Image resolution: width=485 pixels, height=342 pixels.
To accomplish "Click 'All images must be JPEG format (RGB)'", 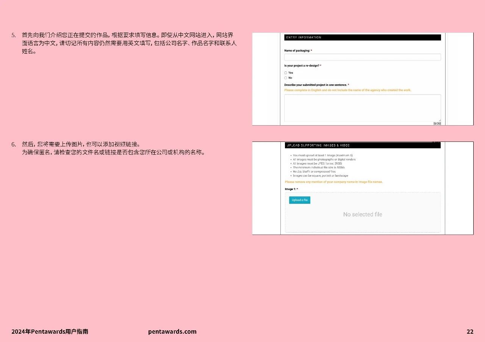I will coord(317,163).
